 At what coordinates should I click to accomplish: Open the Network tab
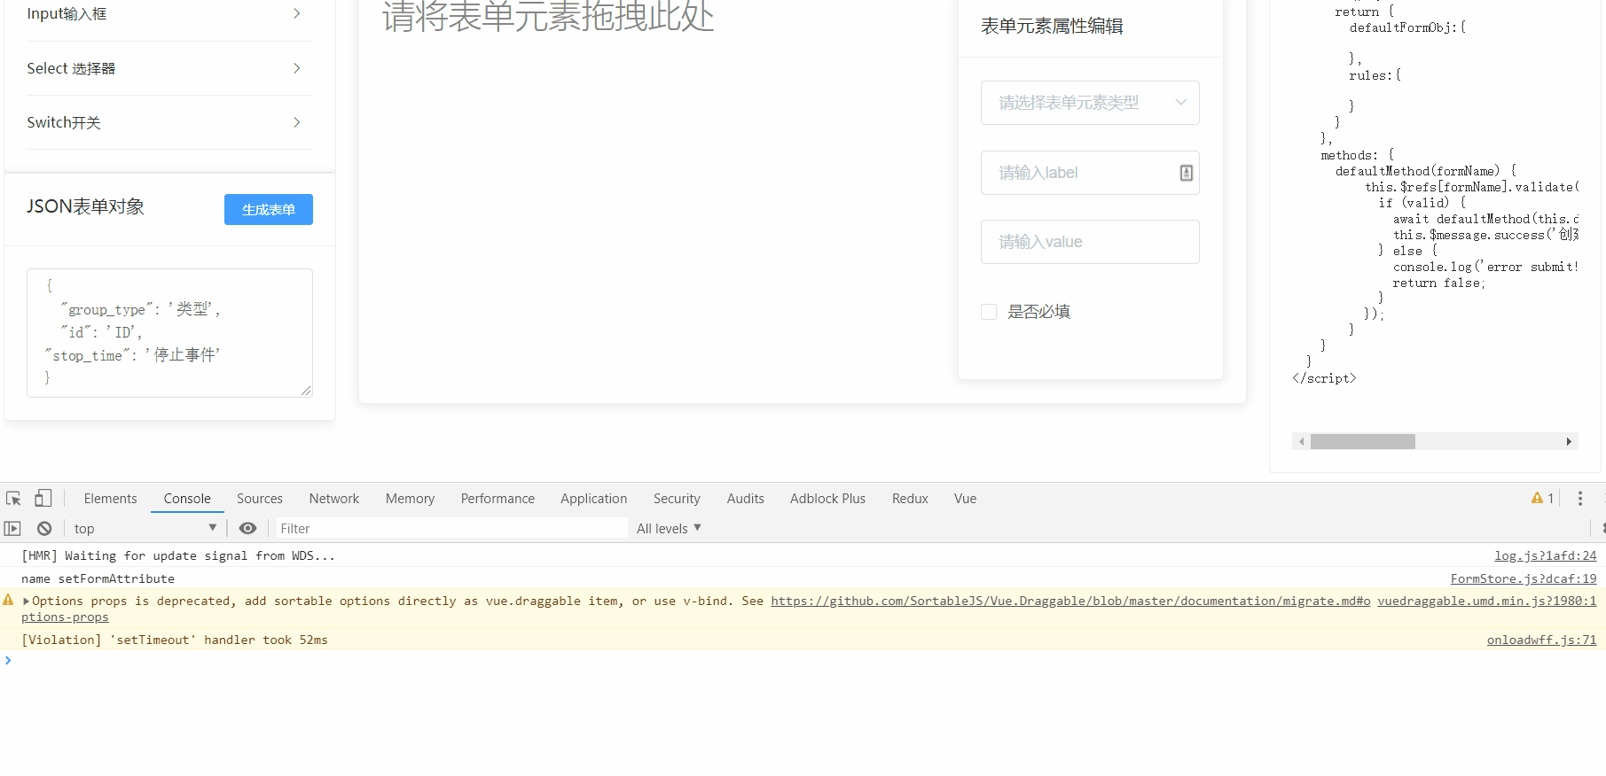(334, 499)
